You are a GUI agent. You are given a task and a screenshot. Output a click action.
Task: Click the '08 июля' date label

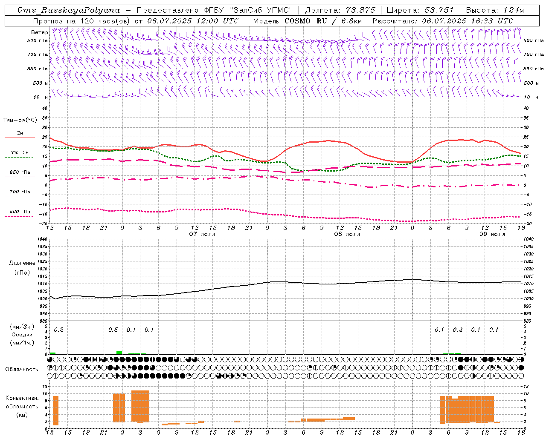(347, 234)
